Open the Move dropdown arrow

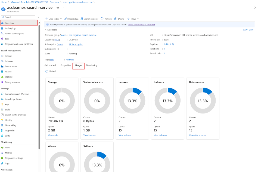(138, 19)
